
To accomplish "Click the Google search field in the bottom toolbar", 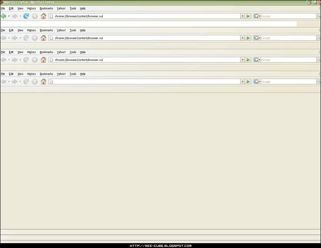I will [288, 81].
